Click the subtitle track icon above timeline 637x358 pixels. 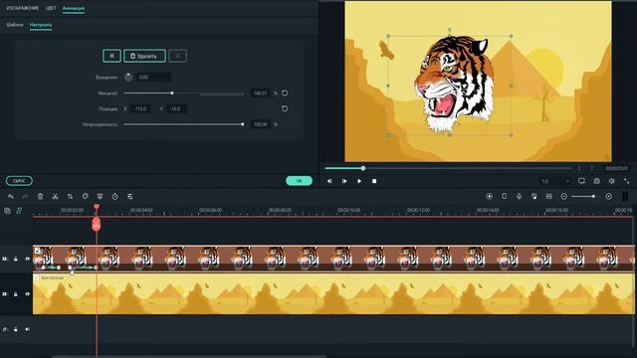549,197
